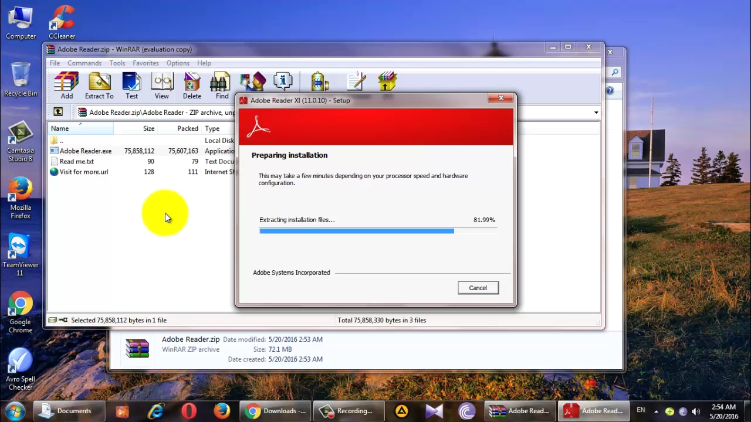Click the WinRAR status bar drive icon
This screenshot has height=422, width=751.
pos(53,320)
